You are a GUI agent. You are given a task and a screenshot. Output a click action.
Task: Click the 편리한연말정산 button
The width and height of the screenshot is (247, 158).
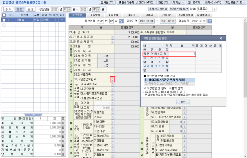tap(179, 9)
